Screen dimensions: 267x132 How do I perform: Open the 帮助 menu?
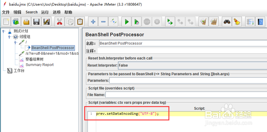click(x=68, y=12)
